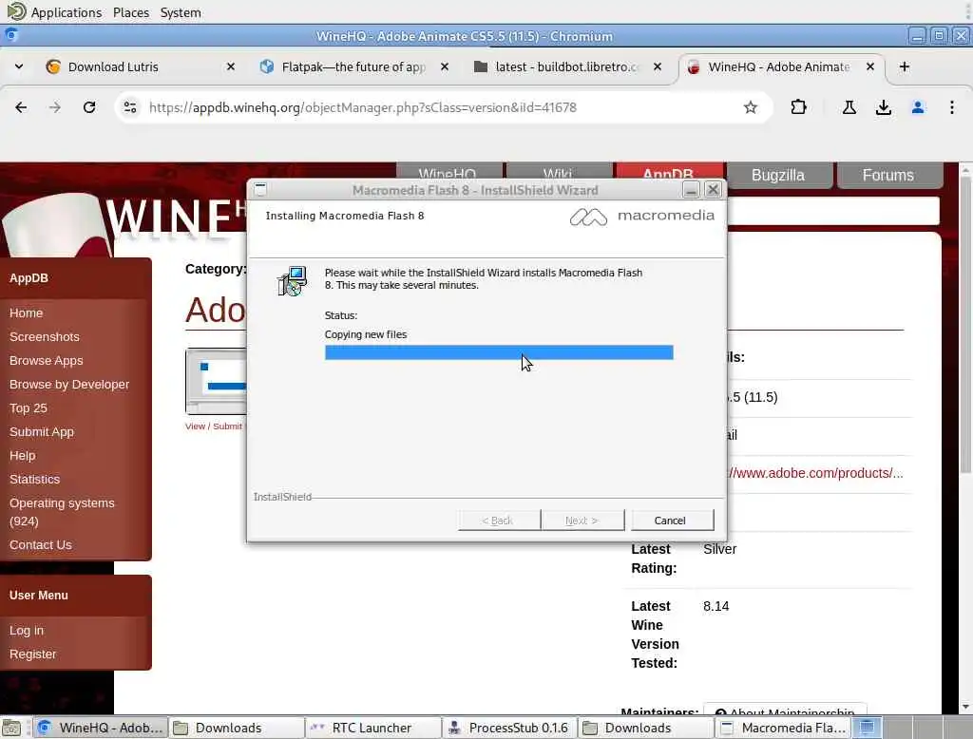This screenshot has height=739, width=973.
Task: Open the browser downloads icon
Action: pyautogui.click(x=883, y=107)
